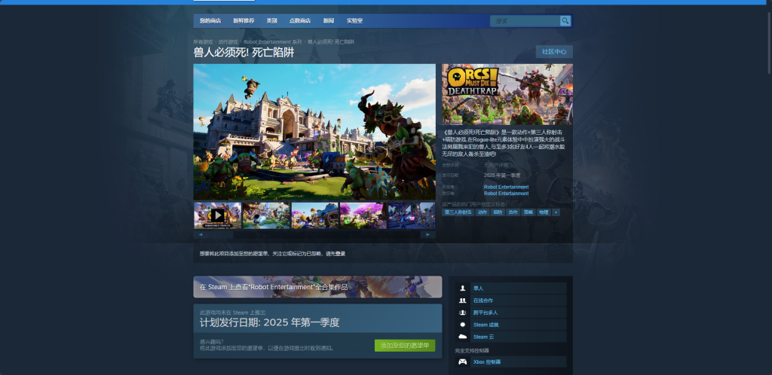Click the online co-op people icon

click(x=462, y=300)
